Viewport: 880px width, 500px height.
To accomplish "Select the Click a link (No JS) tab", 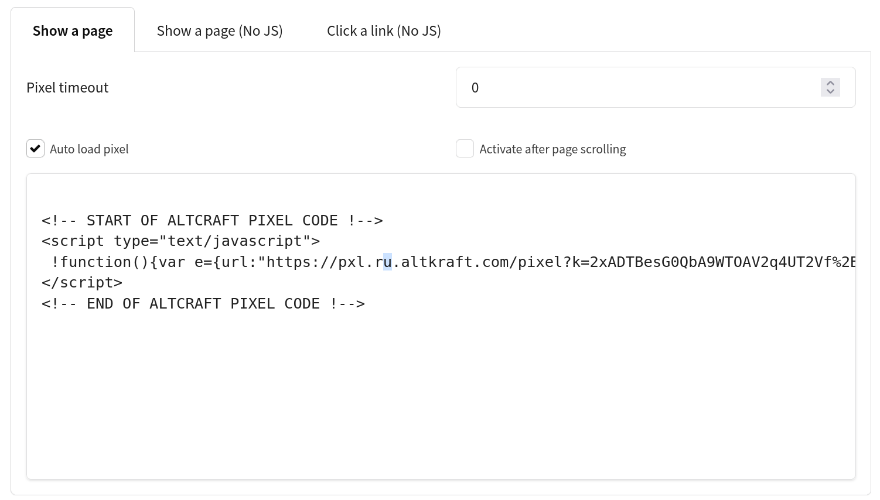I will [x=384, y=30].
